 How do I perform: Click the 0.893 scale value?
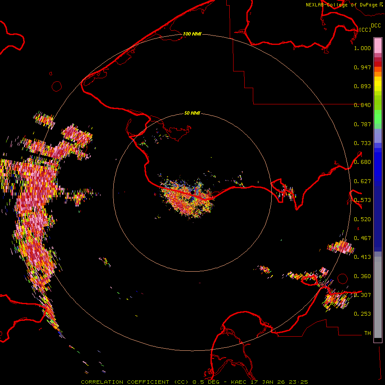[x=362, y=86]
